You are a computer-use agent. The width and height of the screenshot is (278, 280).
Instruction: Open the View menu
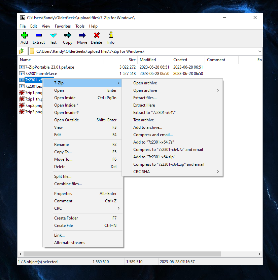point(46,26)
